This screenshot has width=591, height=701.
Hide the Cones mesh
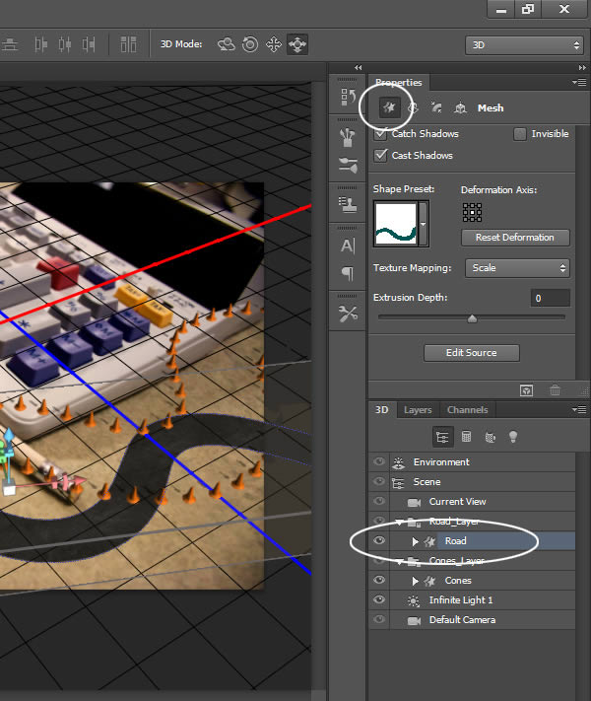point(379,580)
